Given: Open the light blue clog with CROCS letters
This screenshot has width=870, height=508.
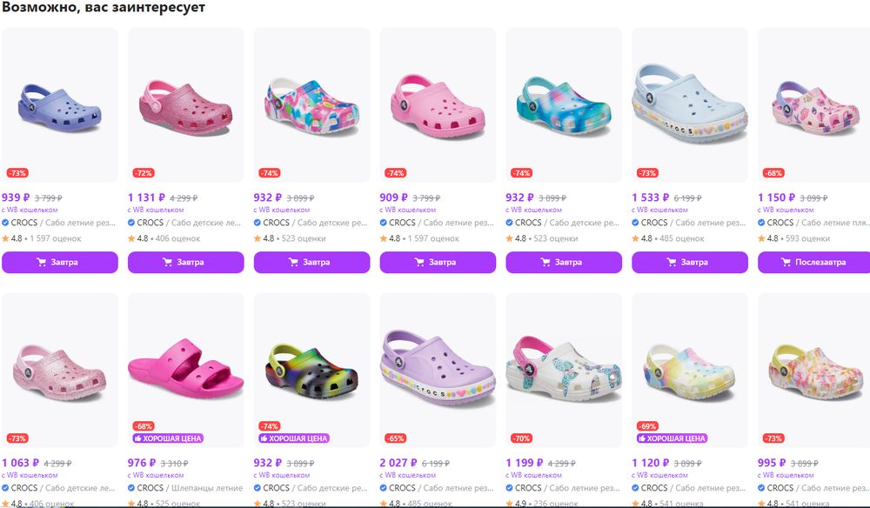Looking at the screenshot, I should point(689,105).
